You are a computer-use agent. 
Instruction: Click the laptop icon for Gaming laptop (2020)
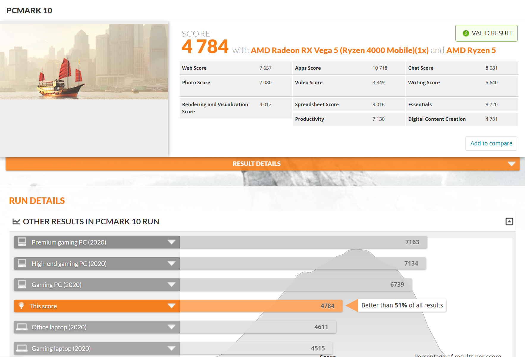(22, 348)
